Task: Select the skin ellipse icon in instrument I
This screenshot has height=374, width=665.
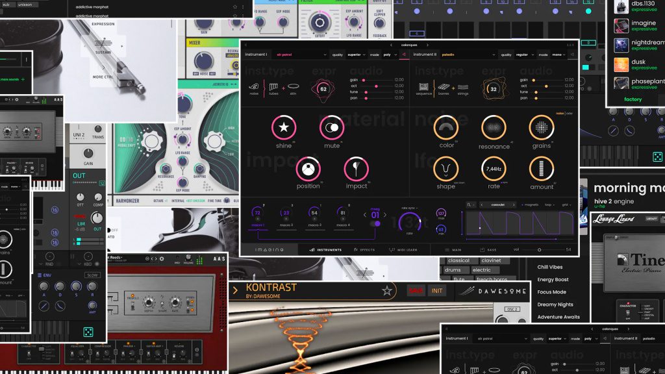Action: [x=293, y=86]
